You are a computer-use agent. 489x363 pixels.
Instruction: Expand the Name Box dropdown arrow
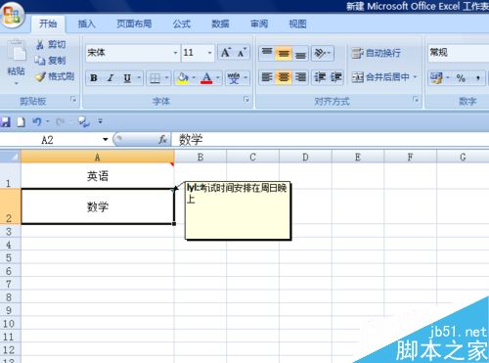pos(105,140)
